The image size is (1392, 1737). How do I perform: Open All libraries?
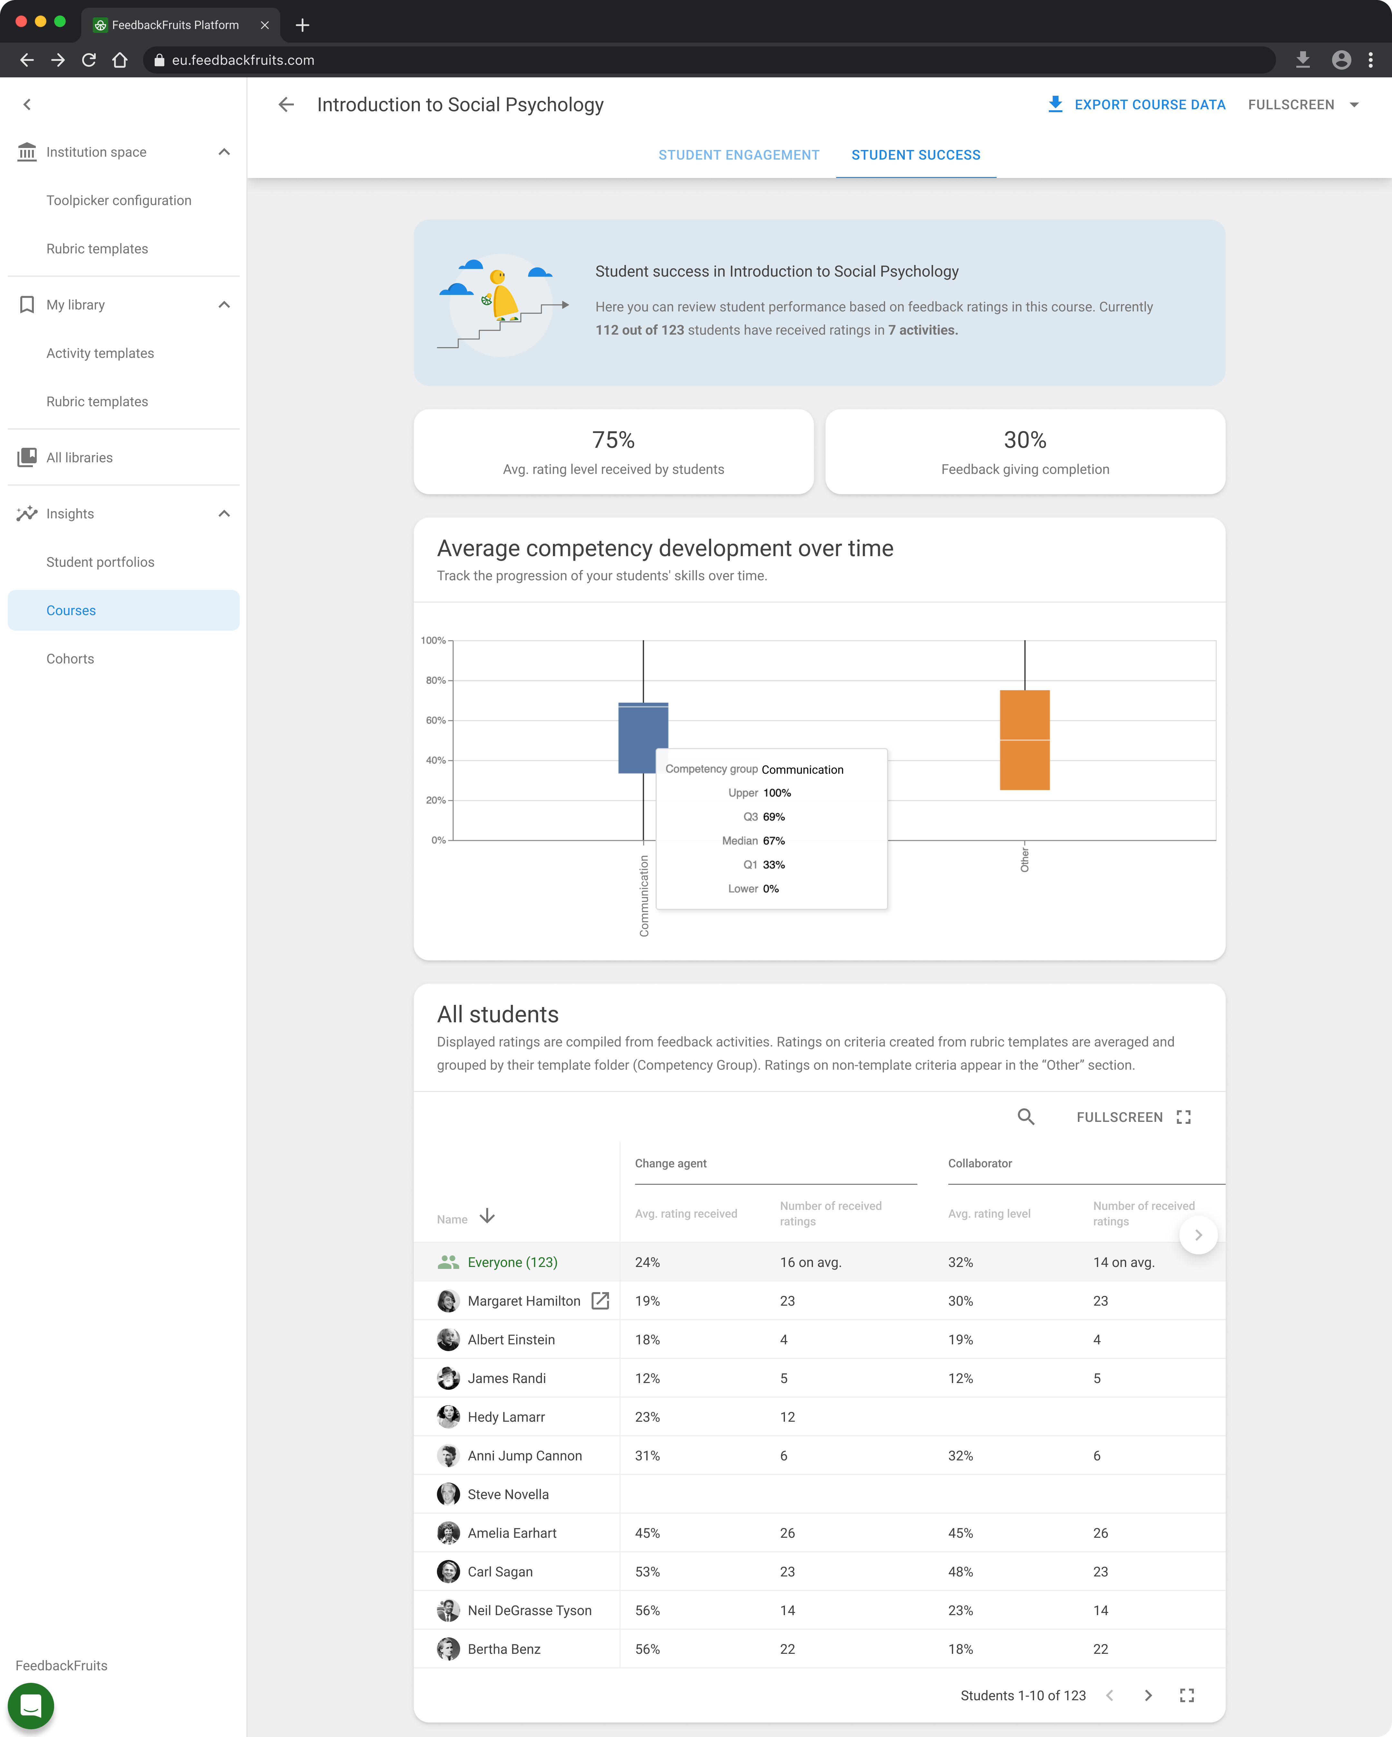pyautogui.click(x=79, y=457)
